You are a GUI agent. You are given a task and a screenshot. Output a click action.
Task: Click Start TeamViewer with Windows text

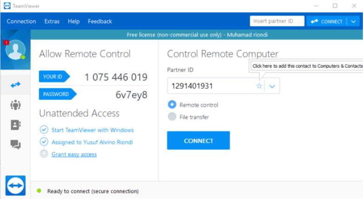coord(92,130)
